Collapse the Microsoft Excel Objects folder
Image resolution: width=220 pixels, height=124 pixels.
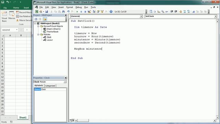coord(38,26)
